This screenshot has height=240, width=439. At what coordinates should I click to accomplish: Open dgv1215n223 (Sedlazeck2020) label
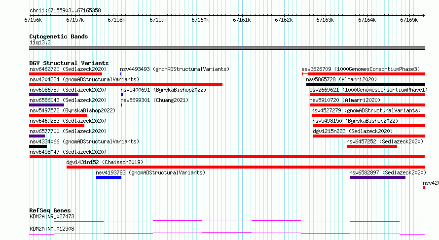pyautogui.click(x=353, y=131)
